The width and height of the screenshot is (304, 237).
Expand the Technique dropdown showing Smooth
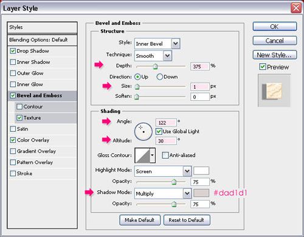click(153, 56)
